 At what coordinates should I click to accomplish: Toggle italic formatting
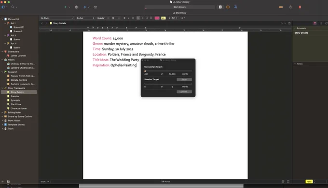tap(128, 18)
